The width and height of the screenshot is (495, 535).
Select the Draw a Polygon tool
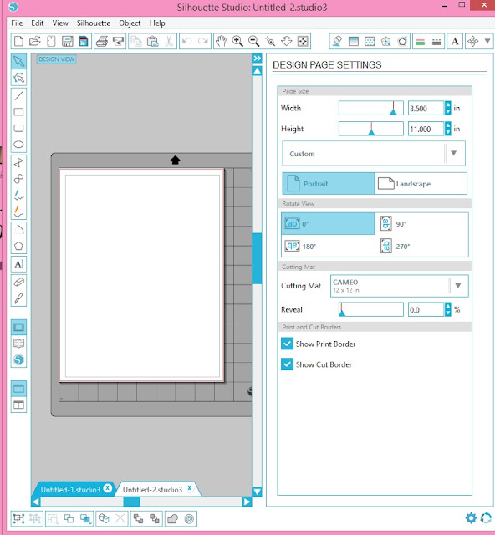click(18, 162)
